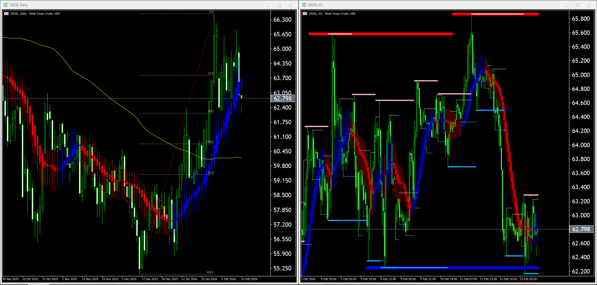Image resolution: width=597 pixels, height=285 pixels.
Task: Select thick red resistance line near 65.600 on H1
Action: coord(381,34)
